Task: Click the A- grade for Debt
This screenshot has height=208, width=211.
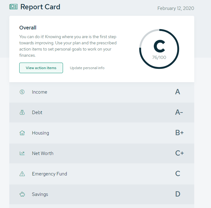Action: click(x=179, y=112)
